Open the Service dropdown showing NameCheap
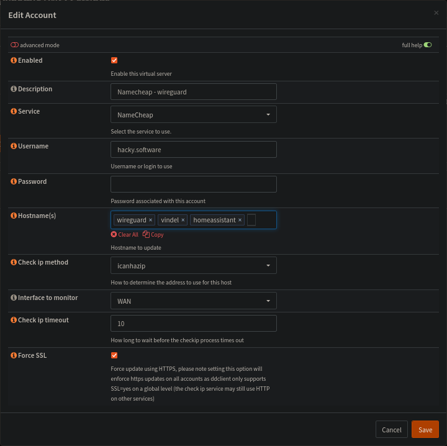The height and width of the screenshot is (446, 447). click(193, 114)
